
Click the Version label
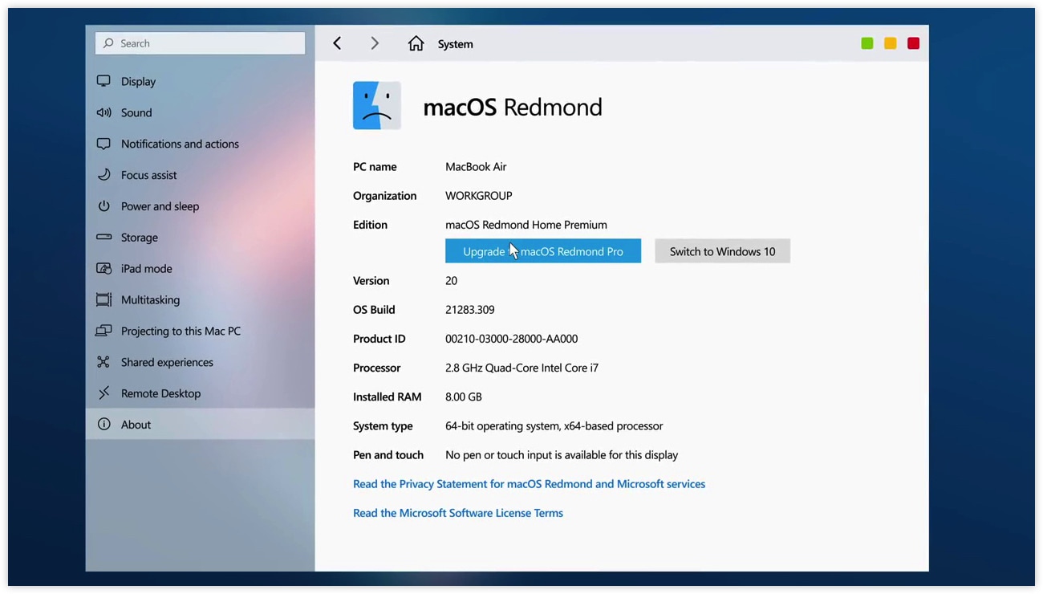[x=371, y=281]
